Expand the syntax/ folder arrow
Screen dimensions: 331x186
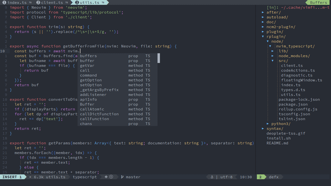point(263,128)
